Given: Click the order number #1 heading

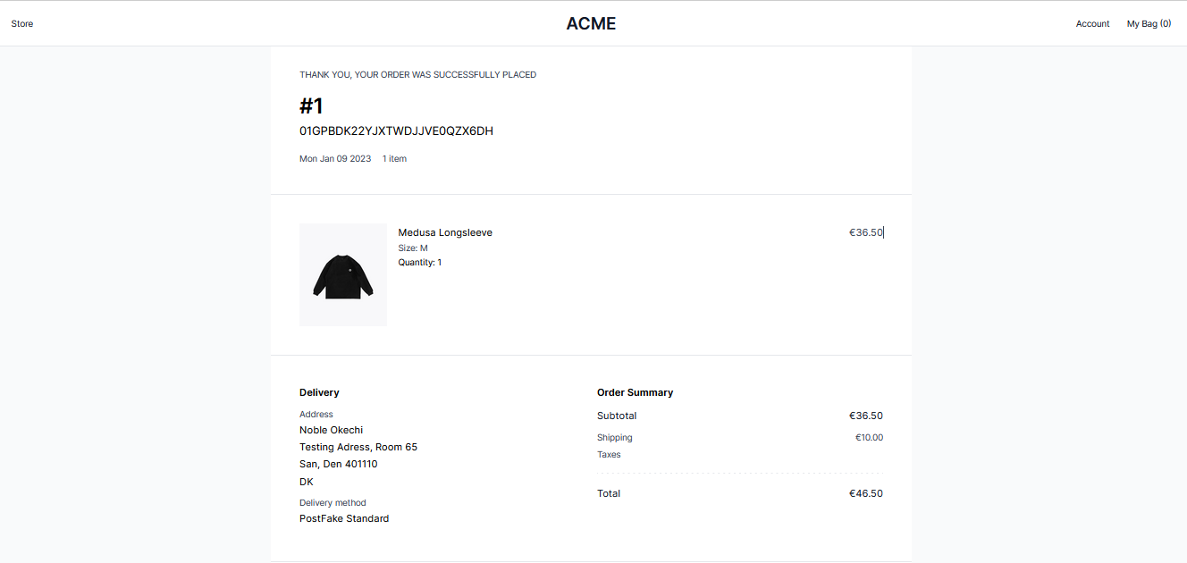Looking at the screenshot, I should (311, 106).
